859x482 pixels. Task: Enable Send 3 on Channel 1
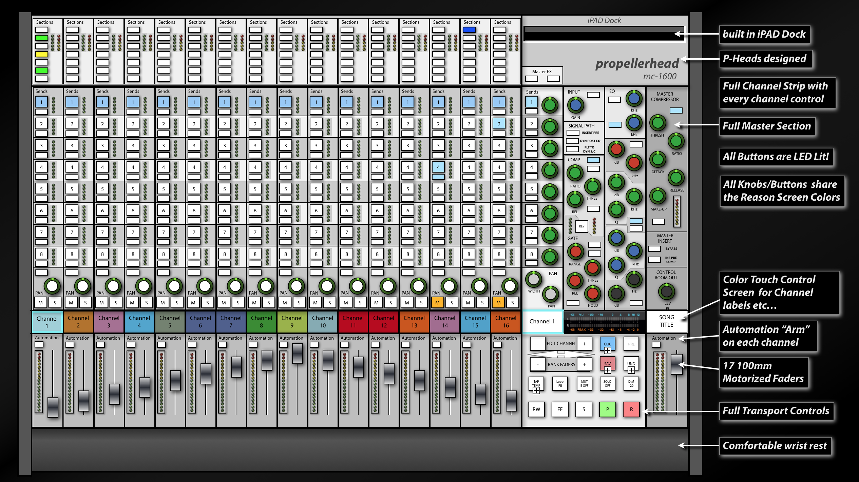click(x=41, y=145)
